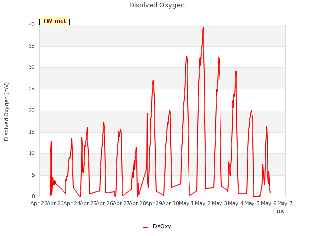
Task: Click the peak near 33 on Apr 30
Action: click(187, 56)
